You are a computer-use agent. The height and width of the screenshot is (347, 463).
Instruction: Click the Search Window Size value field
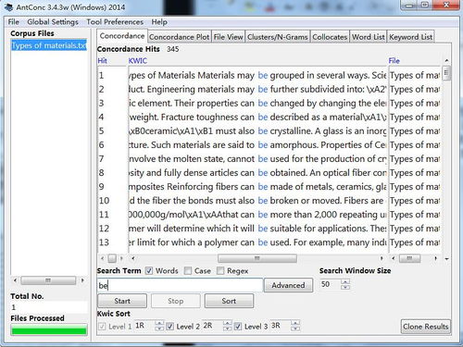click(x=330, y=284)
